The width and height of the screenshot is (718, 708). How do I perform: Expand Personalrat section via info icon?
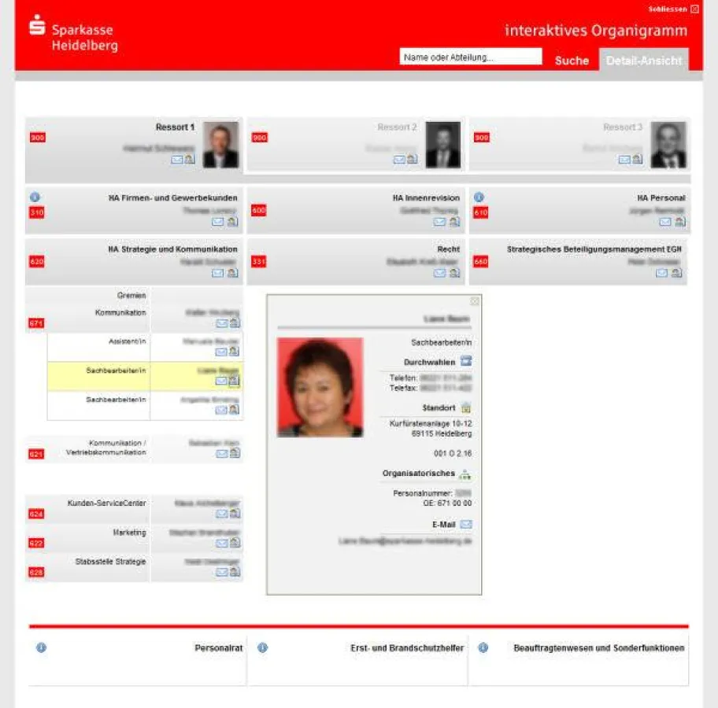pyautogui.click(x=41, y=647)
